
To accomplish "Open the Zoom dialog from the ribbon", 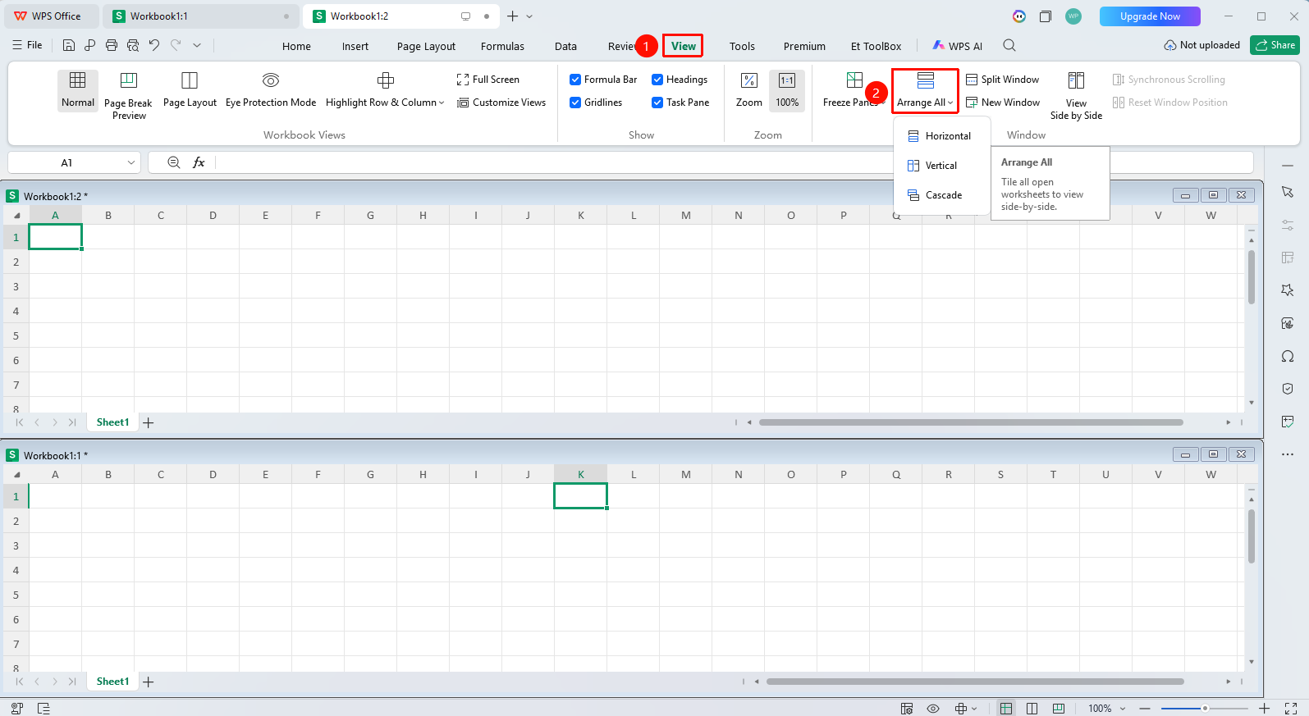I will click(x=748, y=90).
